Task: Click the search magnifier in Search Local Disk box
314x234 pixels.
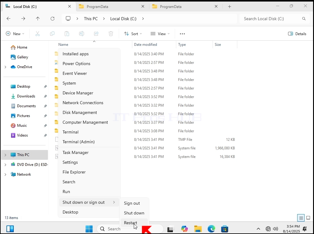Action: tap(304, 19)
